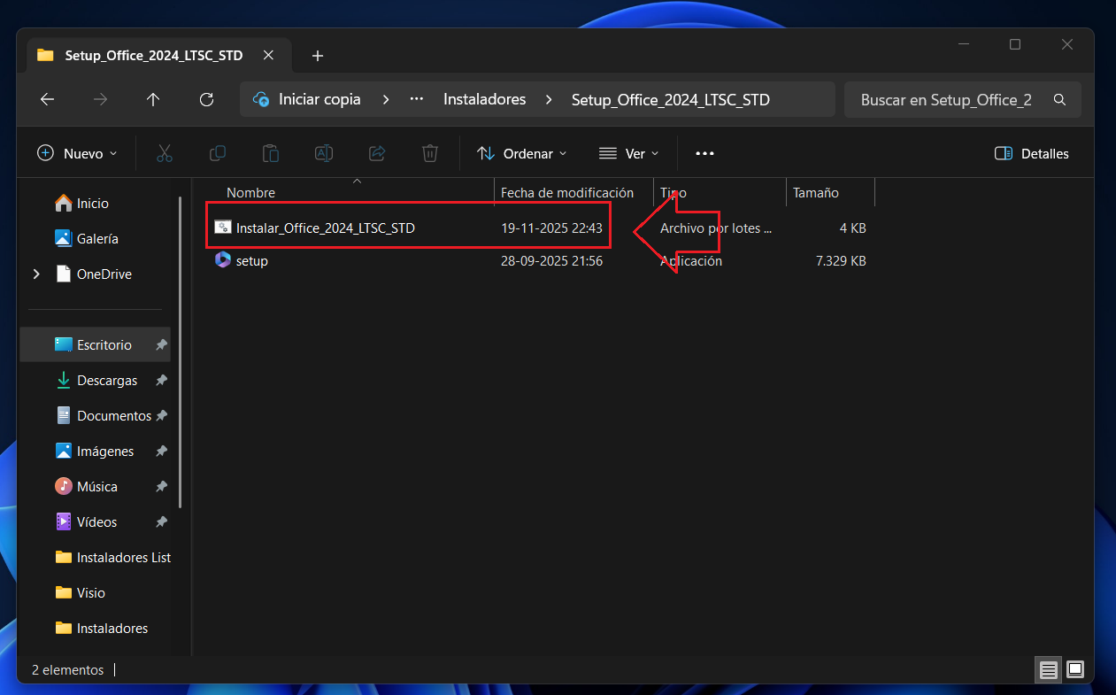Click the cloud sync icon in address bar
The height and width of the screenshot is (695, 1116).
(x=261, y=100)
